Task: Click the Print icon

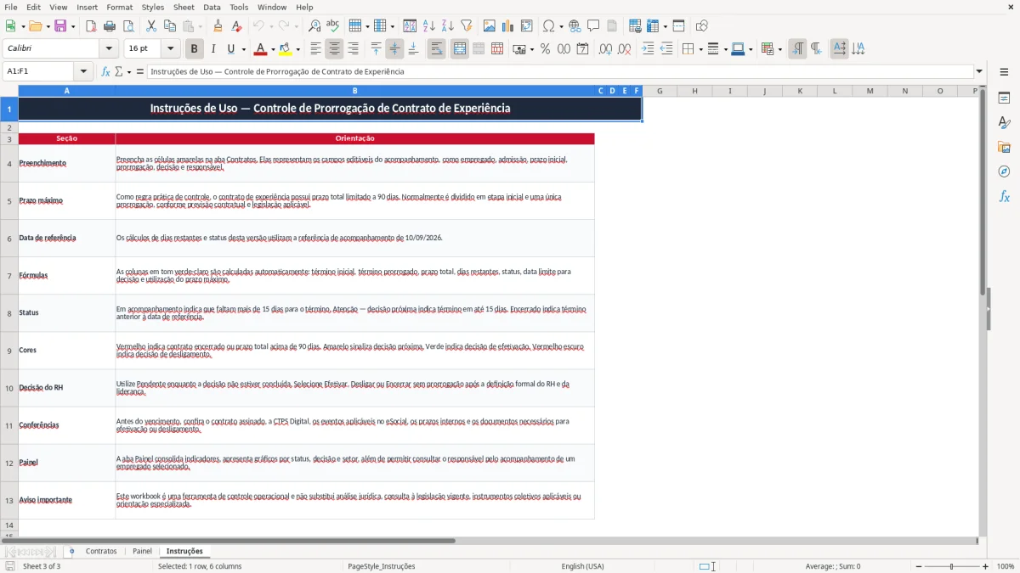Action: tap(110, 26)
